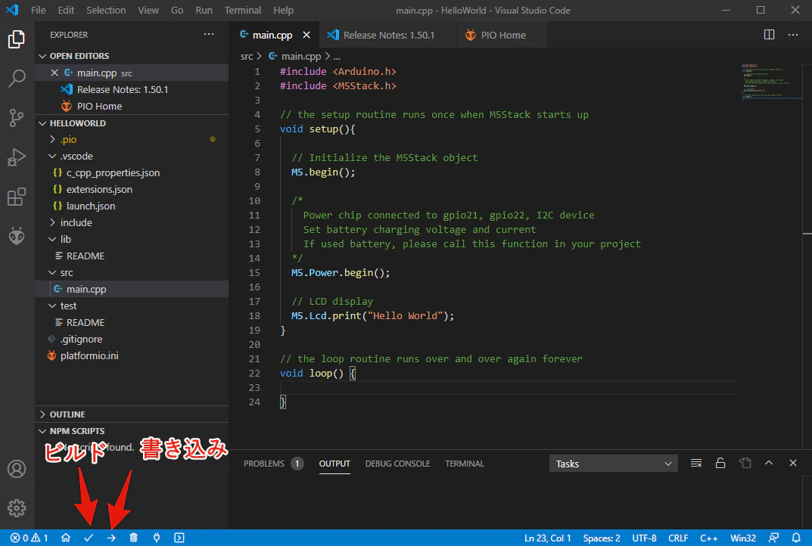The image size is (812, 546).
Task: Click the PlatformIO Upload arrow in status bar
Action: (111, 538)
